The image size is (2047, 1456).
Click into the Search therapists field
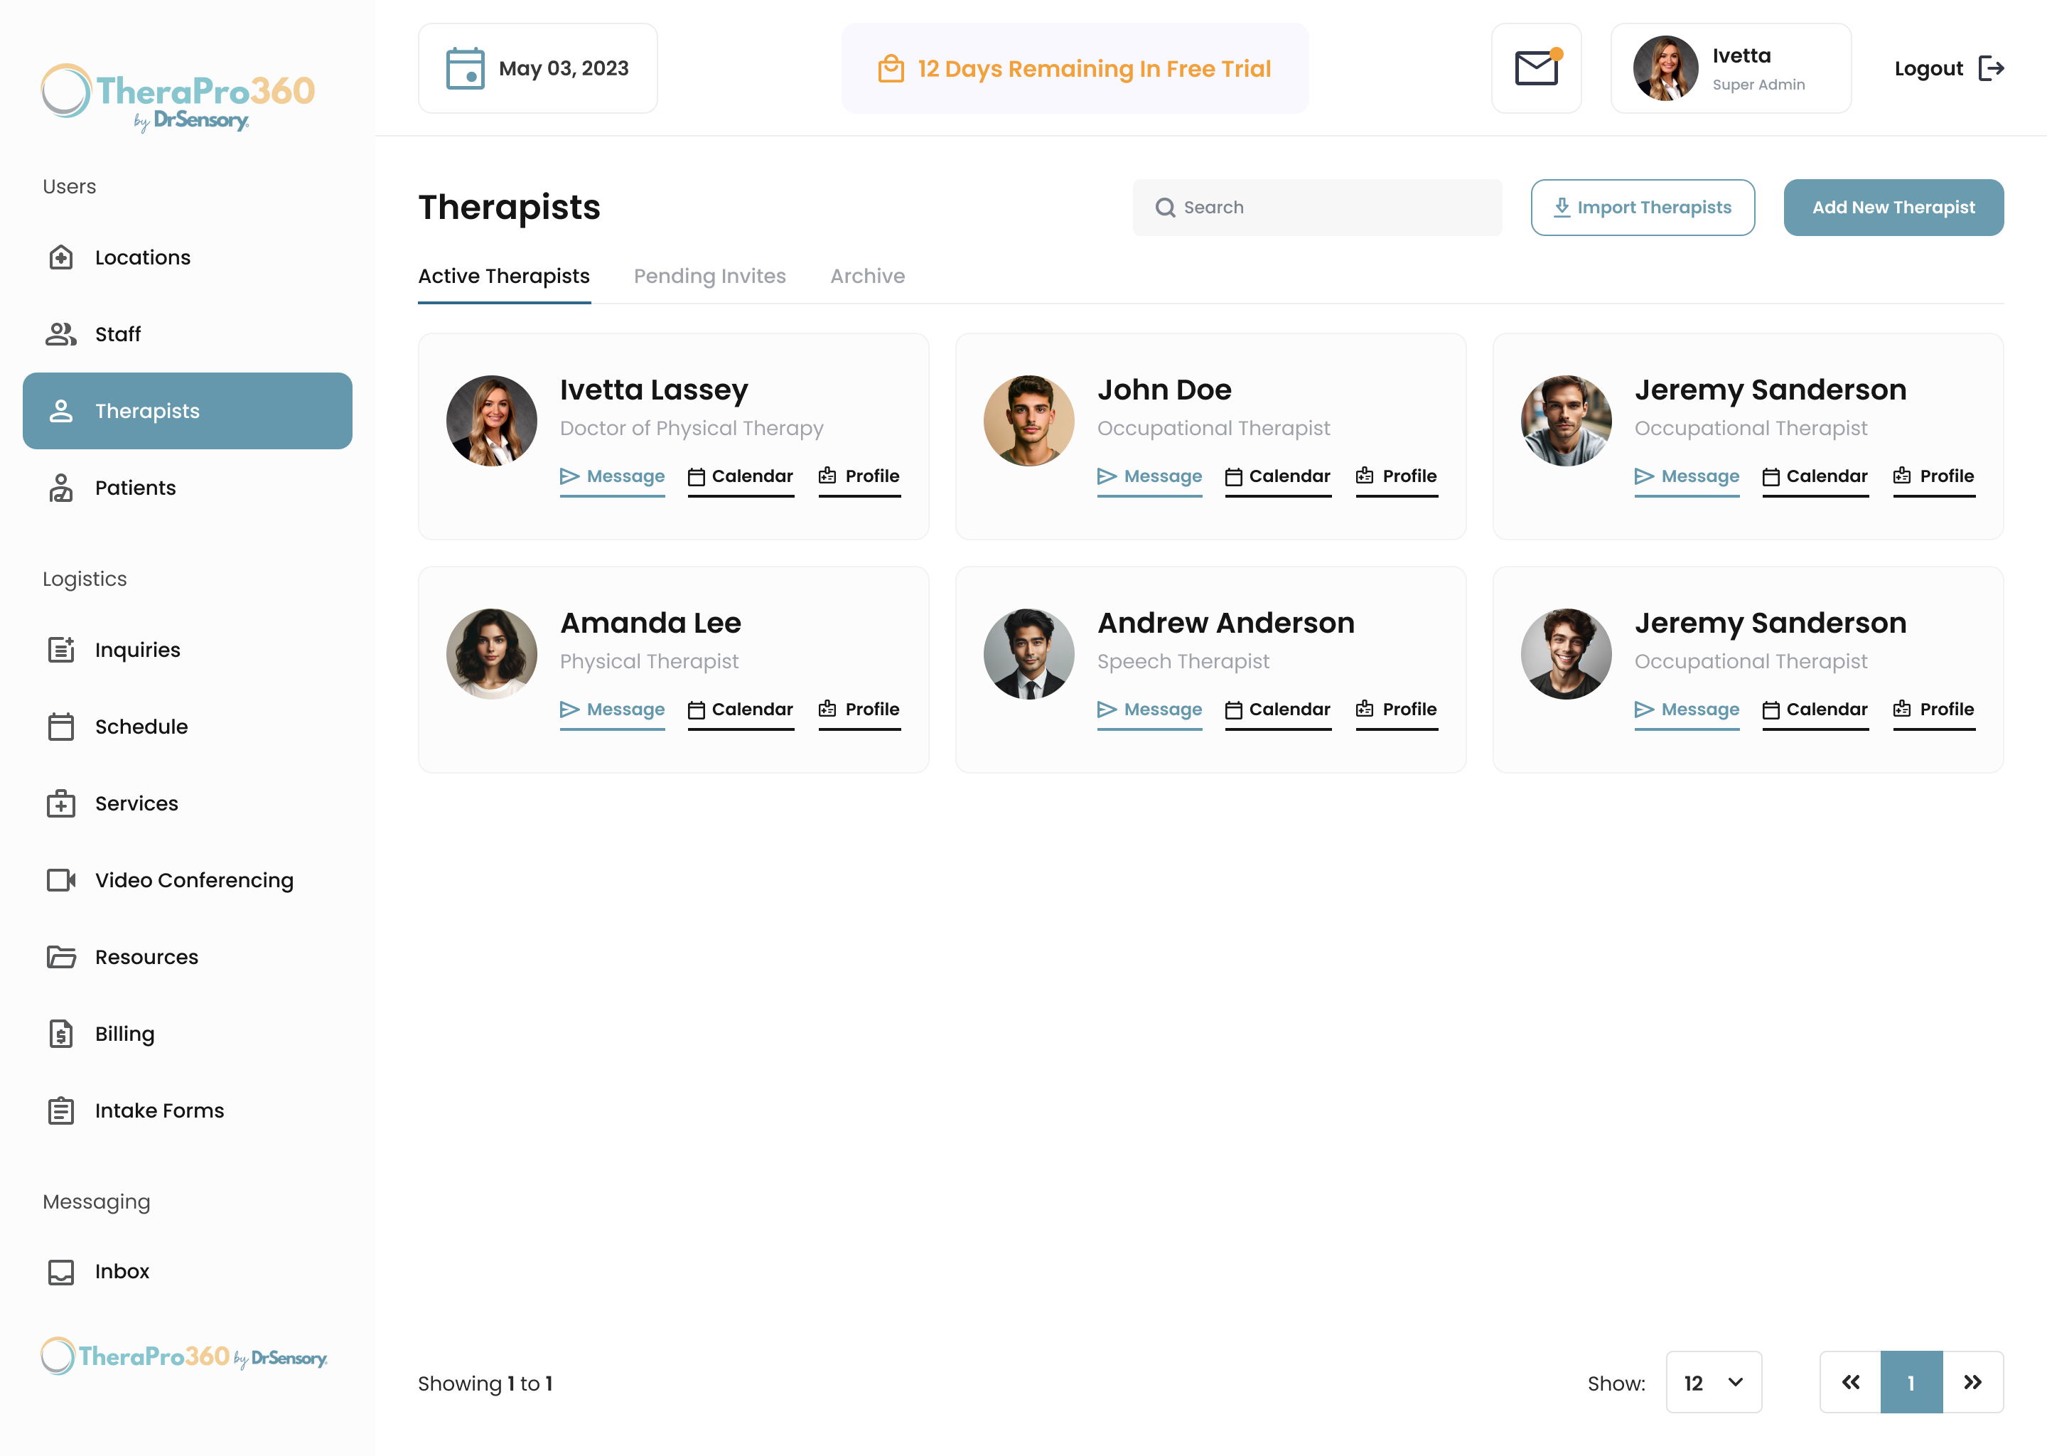pyautogui.click(x=1318, y=207)
